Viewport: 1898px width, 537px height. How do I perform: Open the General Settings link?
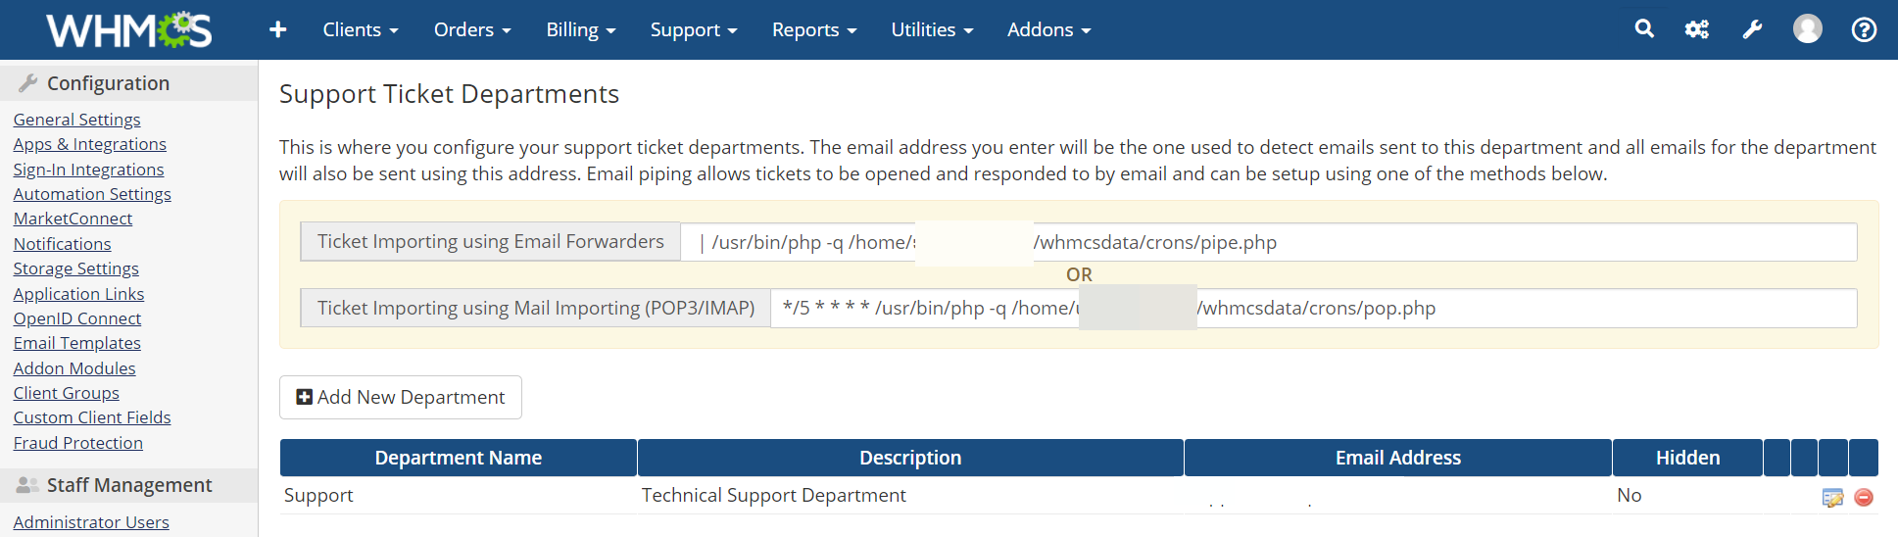pyautogui.click(x=76, y=120)
